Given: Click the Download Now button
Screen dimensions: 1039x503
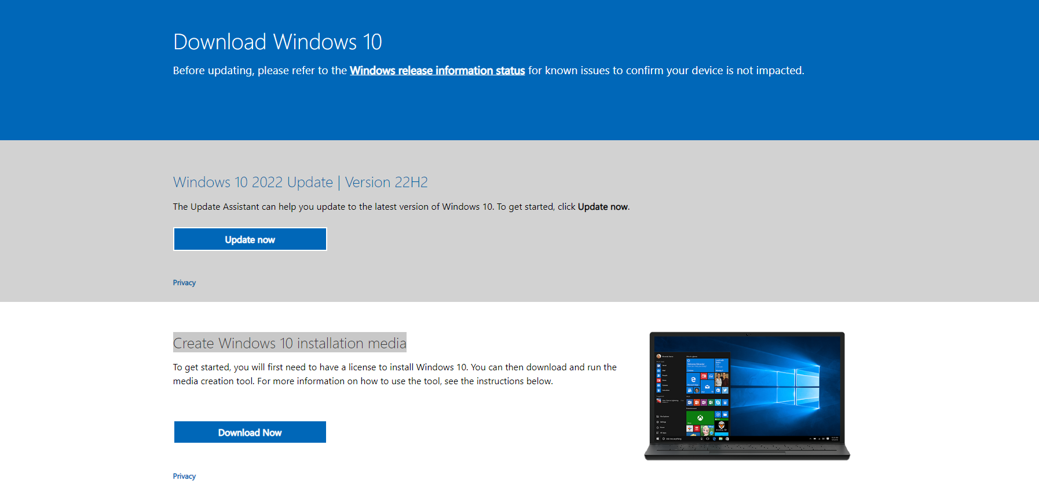Looking at the screenshot, I should click(250, 432).
